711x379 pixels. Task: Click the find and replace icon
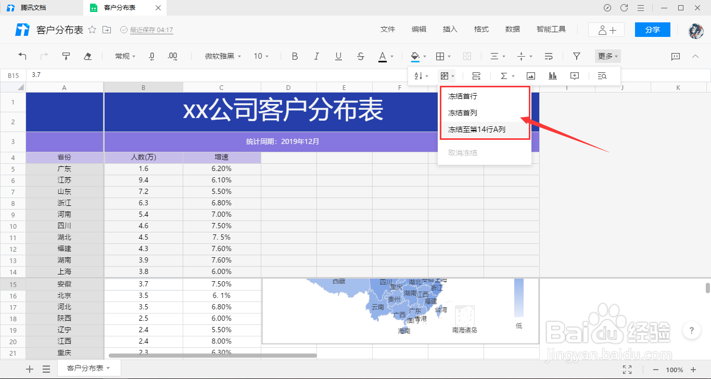(602, 76)
